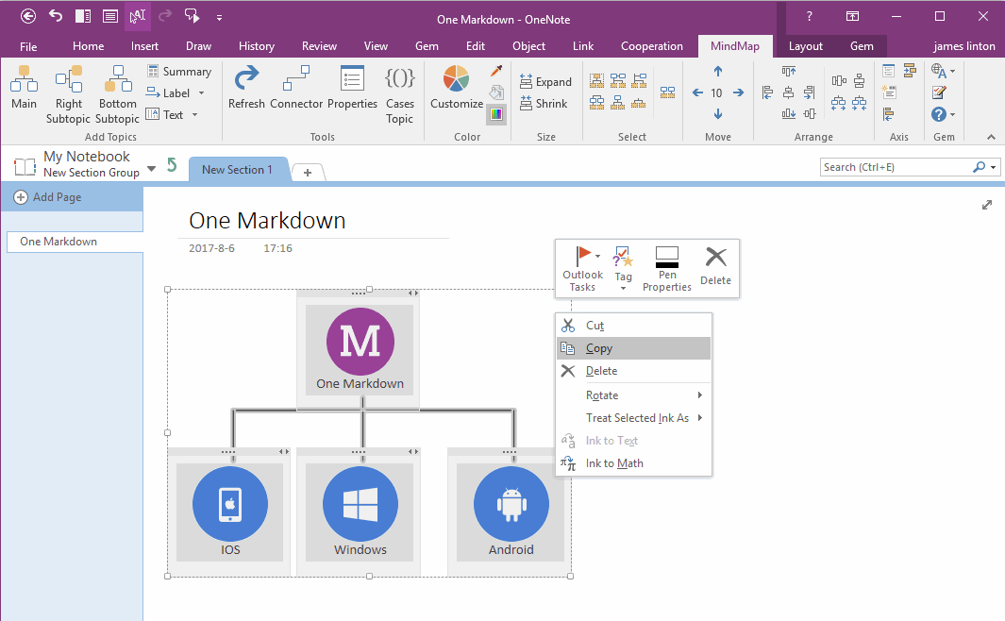Open Pen Properties in mini toolbar

[666, 269]
